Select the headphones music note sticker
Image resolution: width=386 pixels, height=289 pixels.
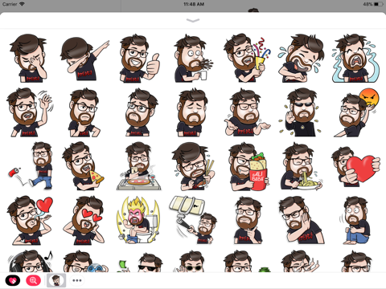[x=30, y=261]
